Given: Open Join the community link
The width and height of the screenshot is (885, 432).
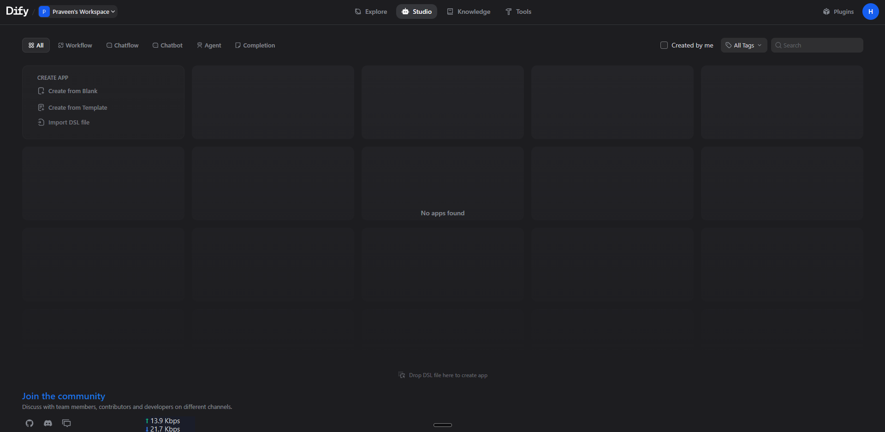Looking at the screenshot, I should 63,396.
